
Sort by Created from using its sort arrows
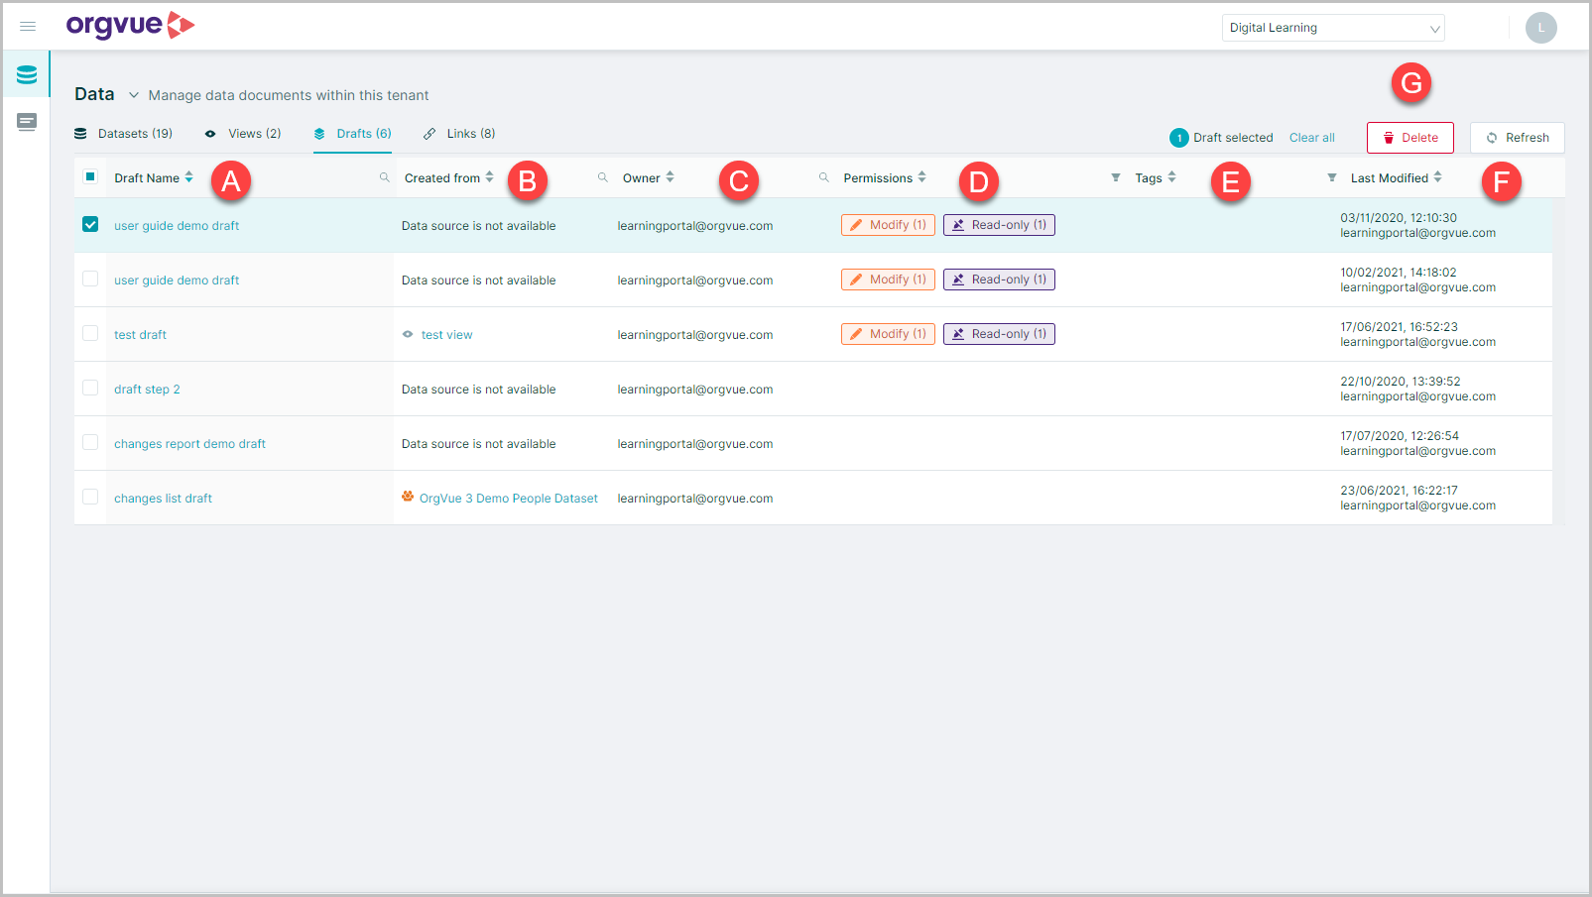tap(490, 177)
